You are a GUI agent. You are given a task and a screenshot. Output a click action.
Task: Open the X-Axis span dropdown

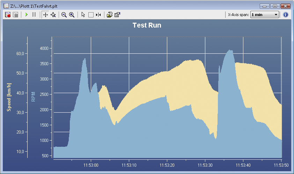264,15
